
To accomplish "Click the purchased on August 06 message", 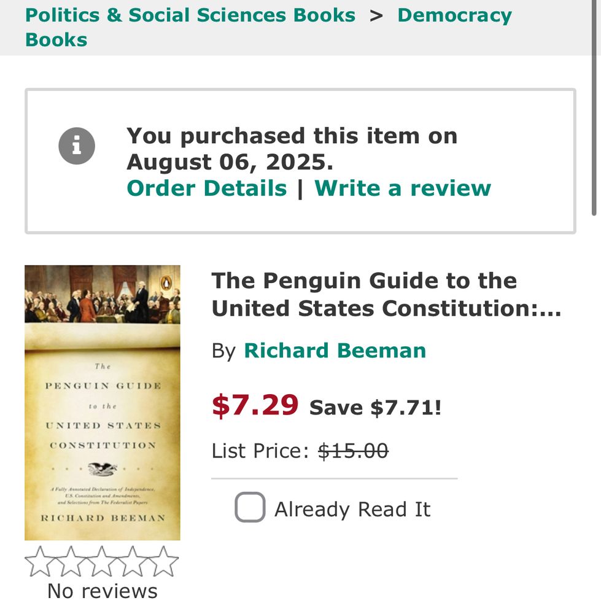I will 292,149.
